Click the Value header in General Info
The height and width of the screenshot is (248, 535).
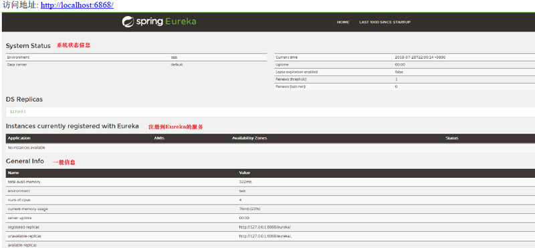[244, 173]
